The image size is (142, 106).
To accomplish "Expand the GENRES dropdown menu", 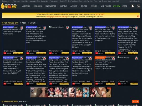I will pyautogui.click(x=84, y=6).
